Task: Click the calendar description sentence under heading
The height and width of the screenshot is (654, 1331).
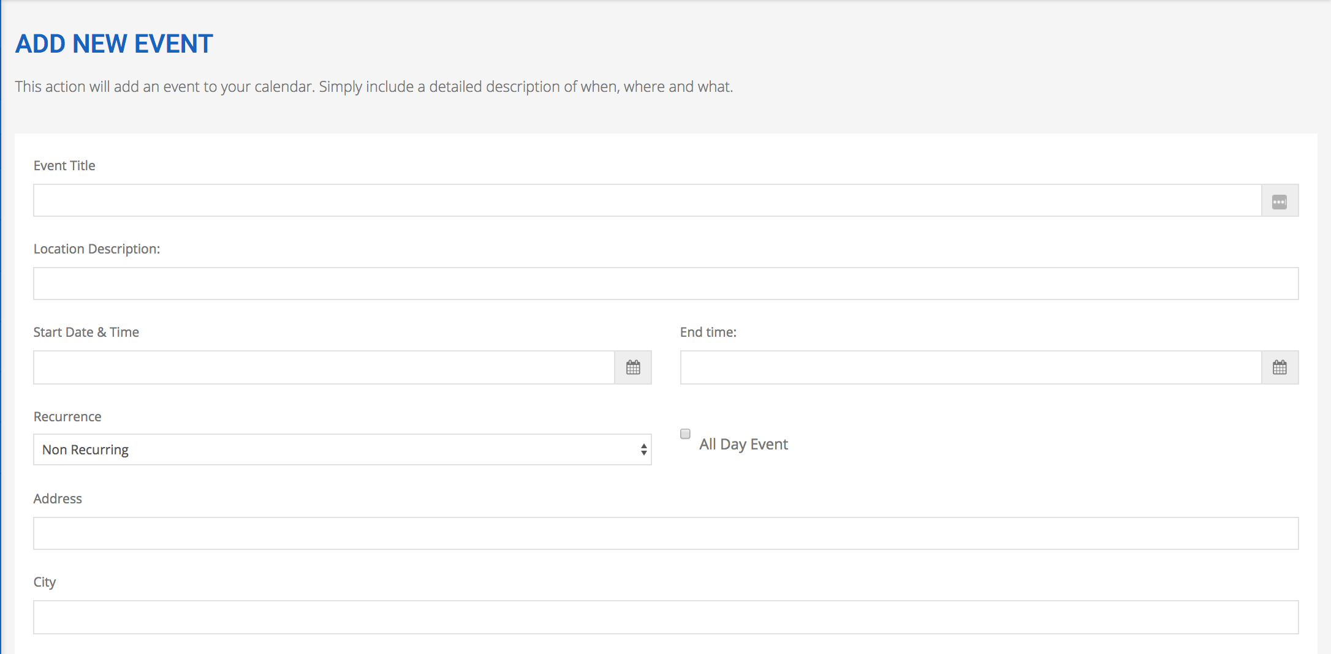Action: (x=374, y=87)
